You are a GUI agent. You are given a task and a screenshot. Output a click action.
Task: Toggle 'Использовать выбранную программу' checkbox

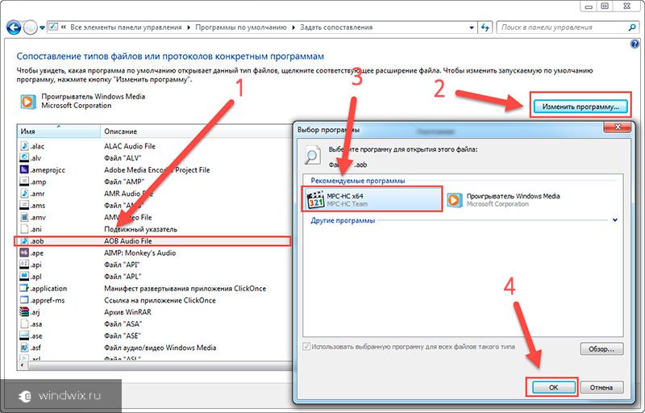click(x=306, y=346)
